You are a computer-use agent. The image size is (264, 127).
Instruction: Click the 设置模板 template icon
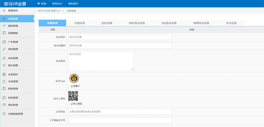point(4,33)
